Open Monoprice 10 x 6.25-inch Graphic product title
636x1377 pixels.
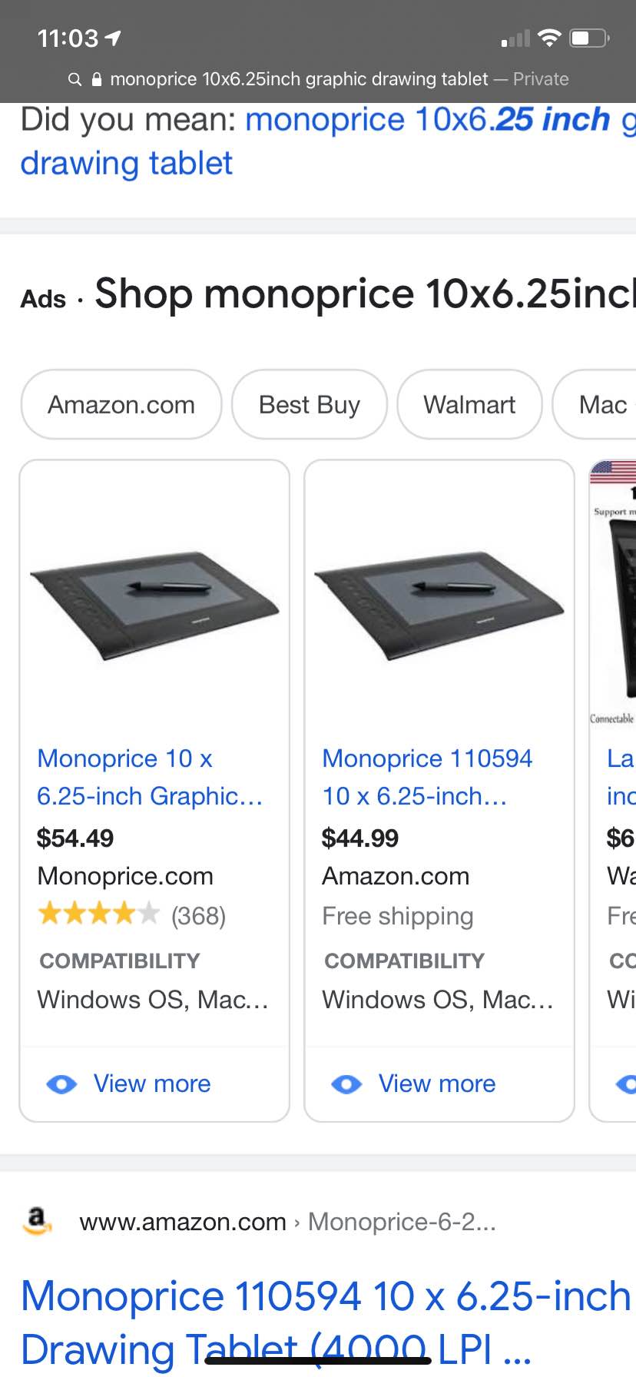point(151,777)
